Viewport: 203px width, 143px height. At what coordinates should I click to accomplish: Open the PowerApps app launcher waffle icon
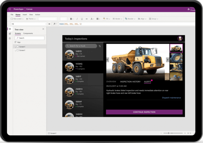[10, 9]
